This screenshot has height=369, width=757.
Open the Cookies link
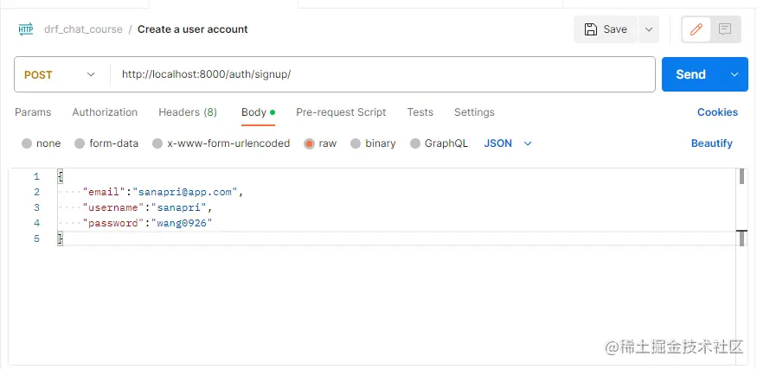[x=717, y=112]
